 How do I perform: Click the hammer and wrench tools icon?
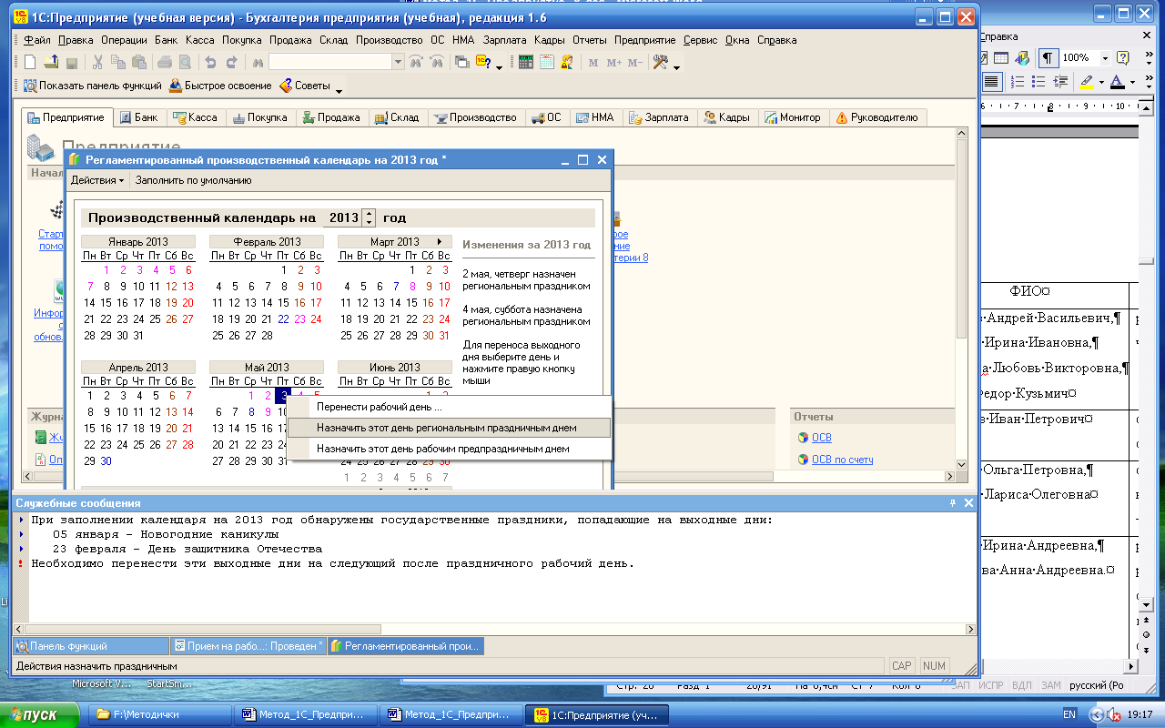(x=662, y=62)
